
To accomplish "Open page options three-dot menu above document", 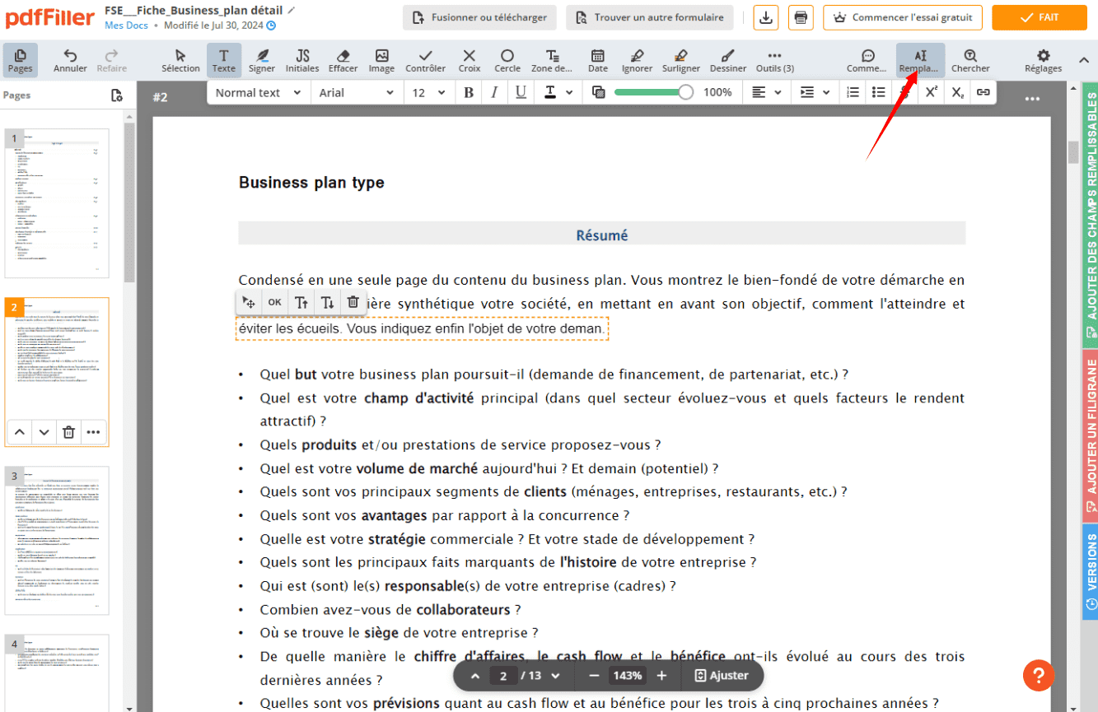I will 1032,98.
